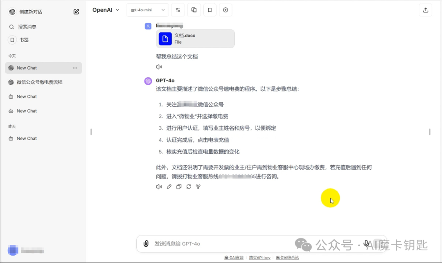The image size is (442, 263).
Task: Click the OpenAI logo beside 创建新对话
Action: pyautogui.click(x=12, y=11)
